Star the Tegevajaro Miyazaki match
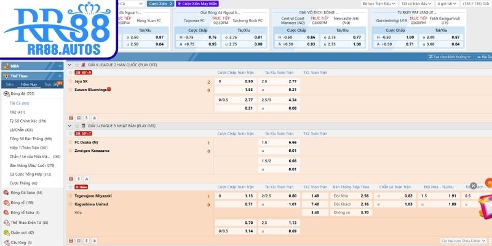Viewport: 492px width, 246px height. click(71, 196)
